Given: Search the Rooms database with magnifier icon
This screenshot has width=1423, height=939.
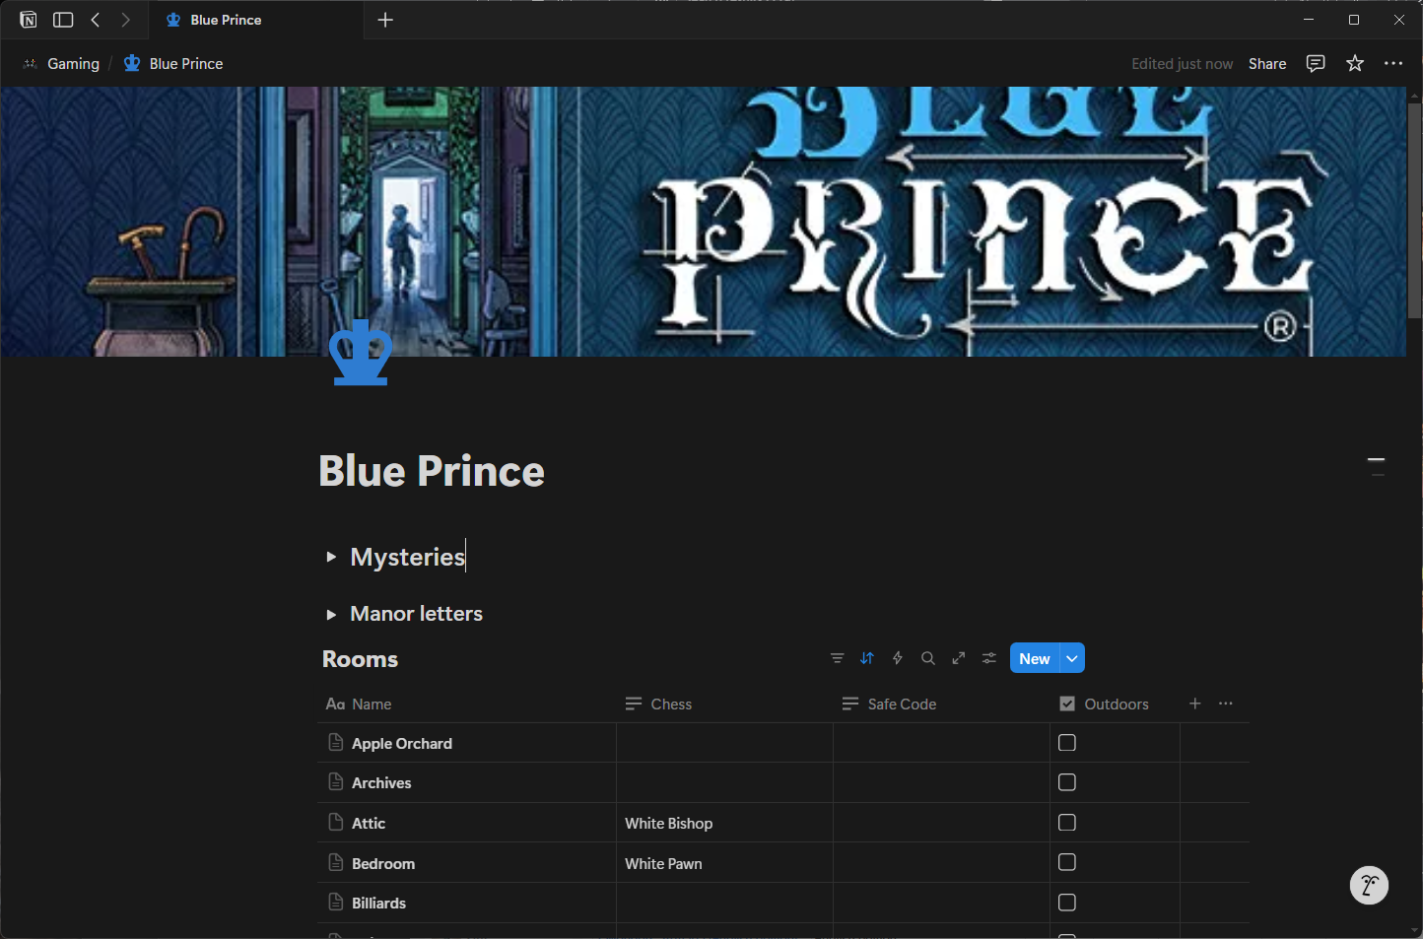Looking at the screenshot, I should [x=928, y=658].
